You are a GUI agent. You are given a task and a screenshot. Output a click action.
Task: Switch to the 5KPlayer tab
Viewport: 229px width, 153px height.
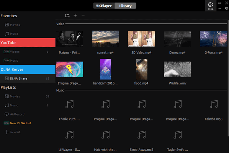click(x=104, y=6)
